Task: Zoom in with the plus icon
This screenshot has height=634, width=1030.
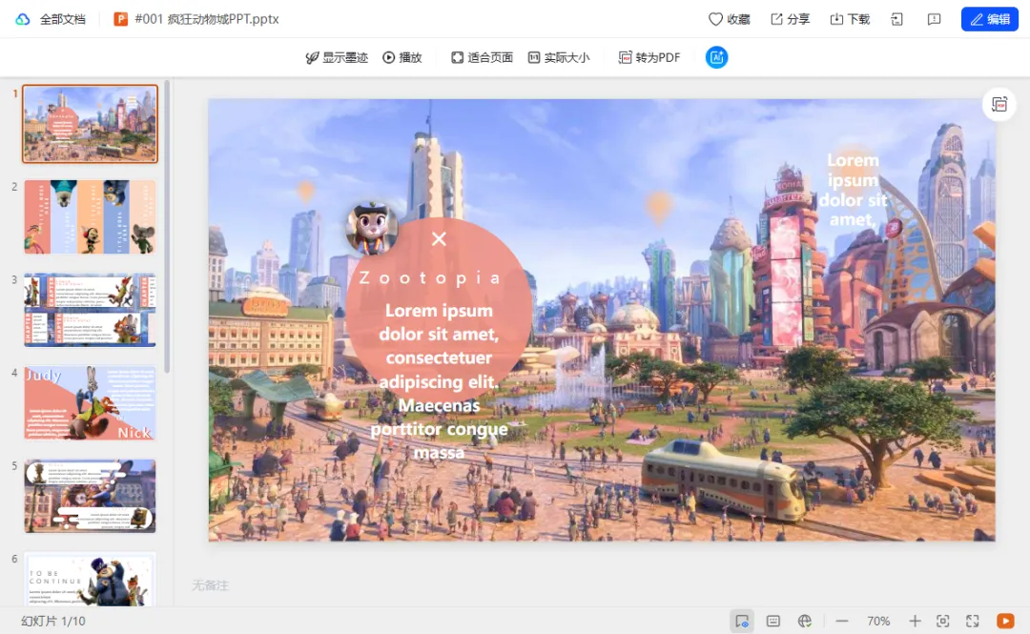Action: [x=915, y=621]
